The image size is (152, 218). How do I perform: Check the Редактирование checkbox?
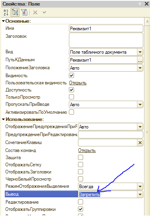coord(80,202)
